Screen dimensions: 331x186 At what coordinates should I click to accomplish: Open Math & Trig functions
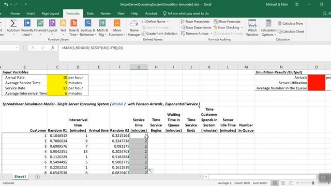tap(102, 27)
